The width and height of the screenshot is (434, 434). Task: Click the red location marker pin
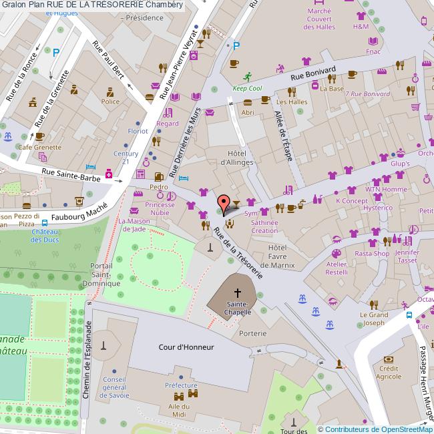click(x=224, y=202)
